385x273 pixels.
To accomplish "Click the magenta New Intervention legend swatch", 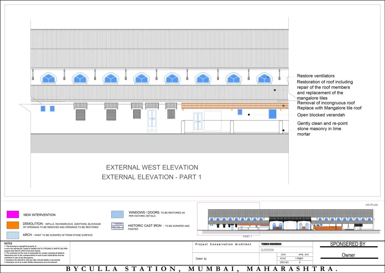I will (x=12, y=214).
